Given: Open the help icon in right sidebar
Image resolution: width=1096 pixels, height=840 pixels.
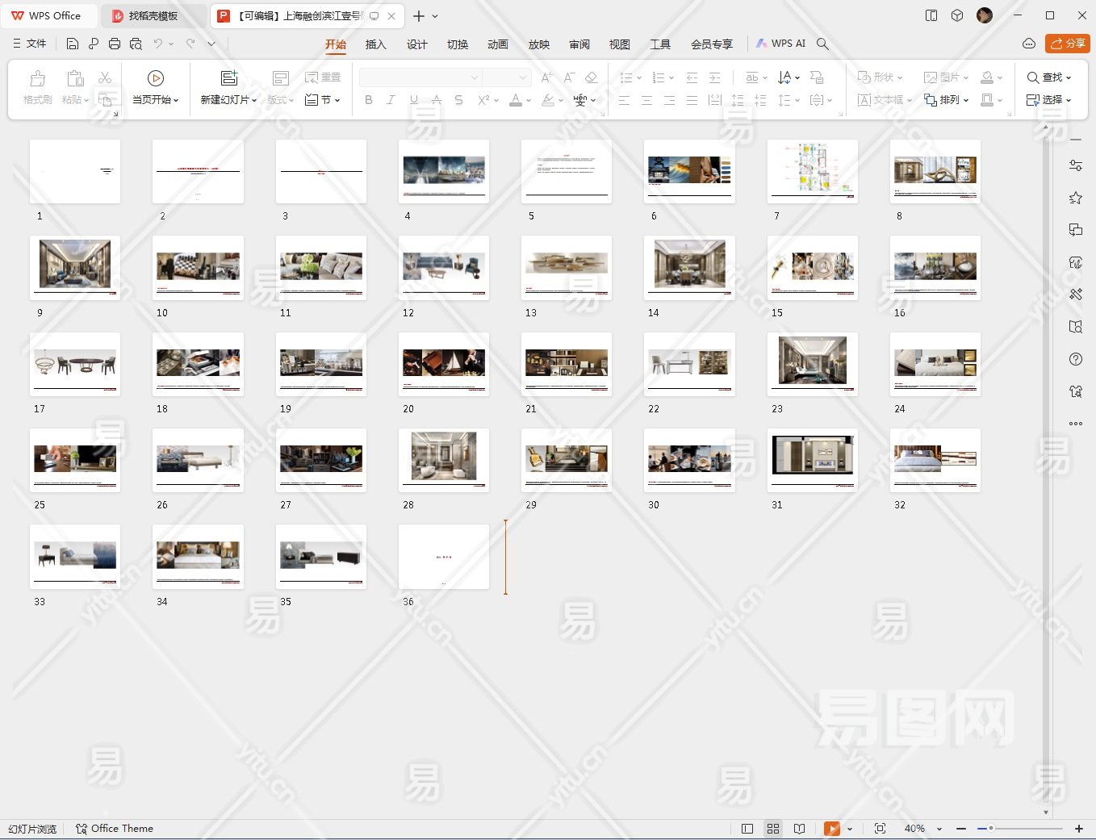Looking at the screenshot, I should [1075, 359].
